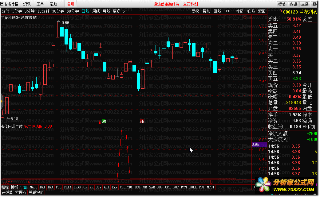Click the small plus after the MCST tab
The height and width of the screenshot is (197, 320).
[x=254, y=187]
